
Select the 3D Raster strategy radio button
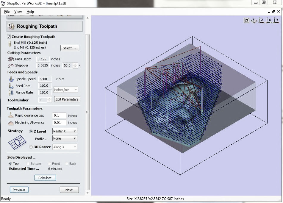click(31, 147)
